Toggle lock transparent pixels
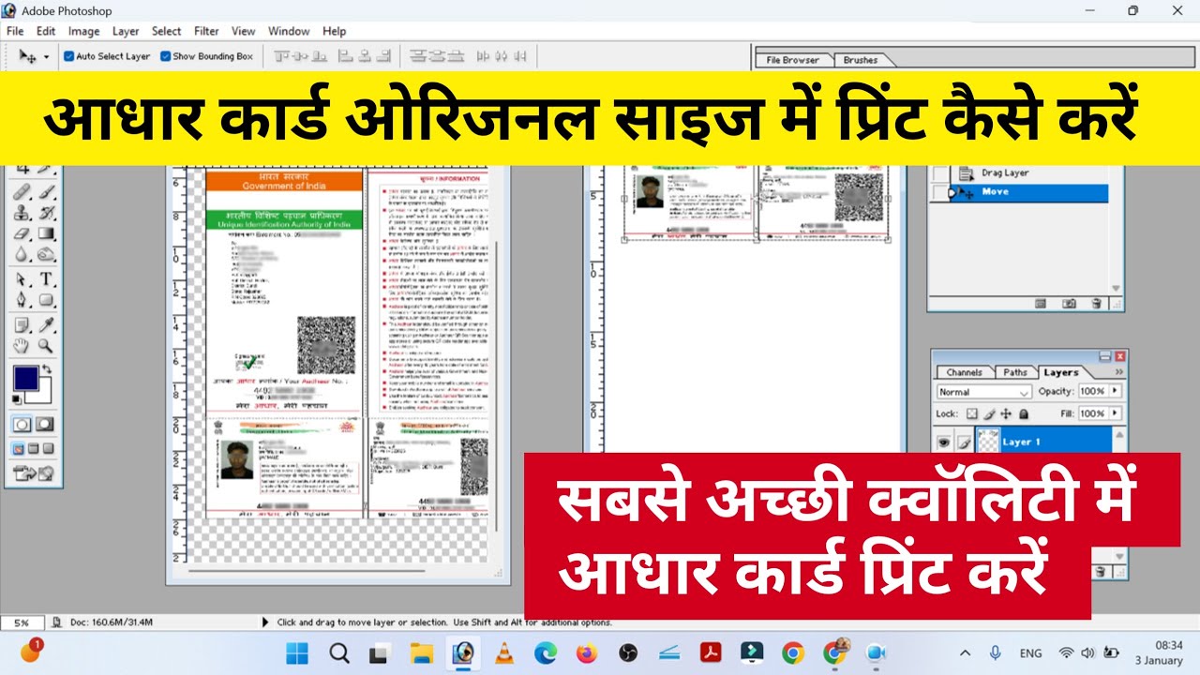 pyautogui.click(x=972, y=414)
